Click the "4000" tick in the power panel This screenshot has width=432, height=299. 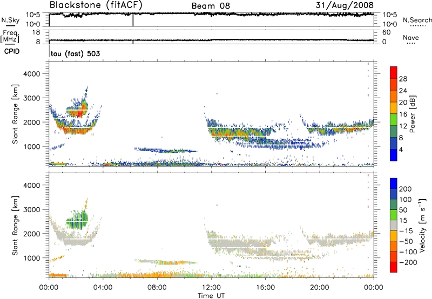(32, 74)
